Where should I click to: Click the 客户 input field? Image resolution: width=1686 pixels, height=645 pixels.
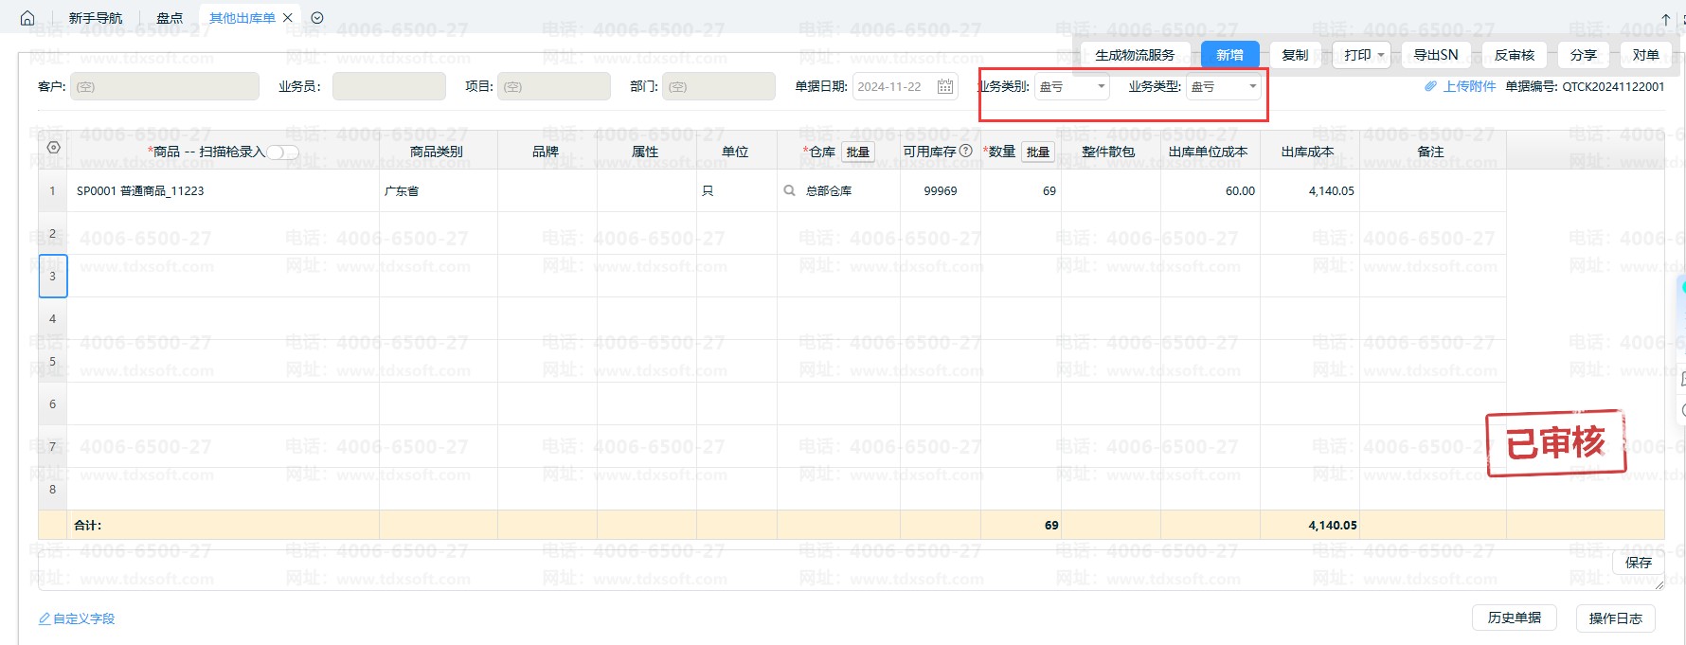(x=165, y=87)
